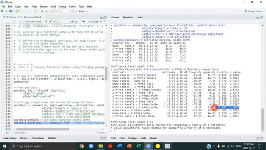Image resolution: width=266 pixels, height=150 pixels.
Task: Open the View menu
Action: click(x=26, y=7)
